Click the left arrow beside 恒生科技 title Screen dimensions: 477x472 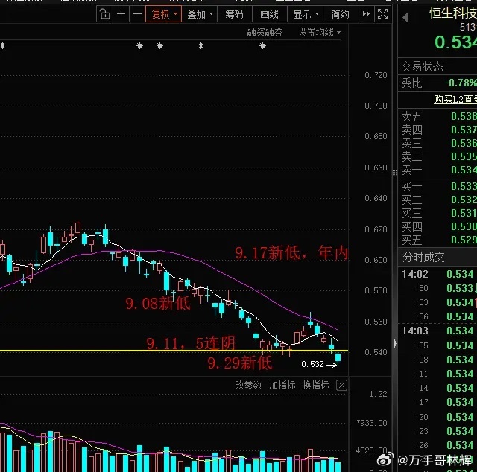click(405, 18)
